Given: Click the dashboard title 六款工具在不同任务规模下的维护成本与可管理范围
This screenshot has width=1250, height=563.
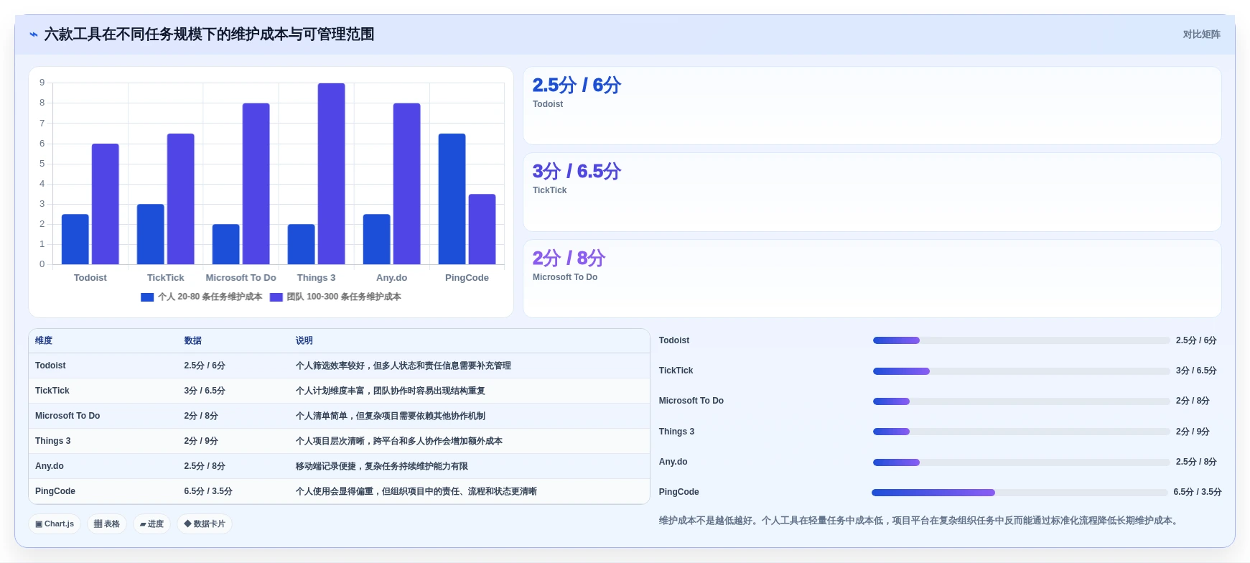Looking at the screenshot, I should click(x=210, y=34).
